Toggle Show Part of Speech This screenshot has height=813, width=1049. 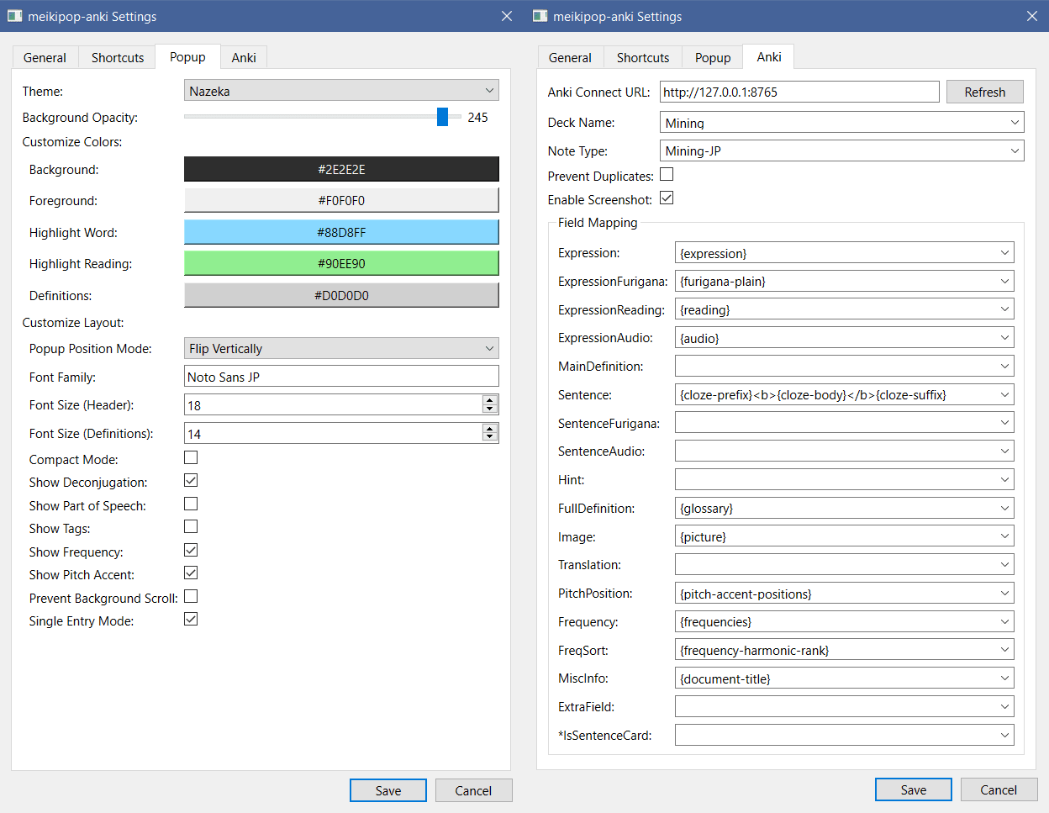tap(191, 504)
